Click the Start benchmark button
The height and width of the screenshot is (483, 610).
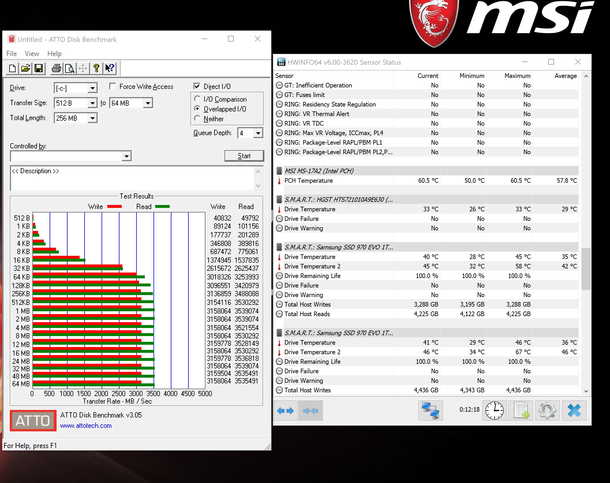(x=244, y=156)
